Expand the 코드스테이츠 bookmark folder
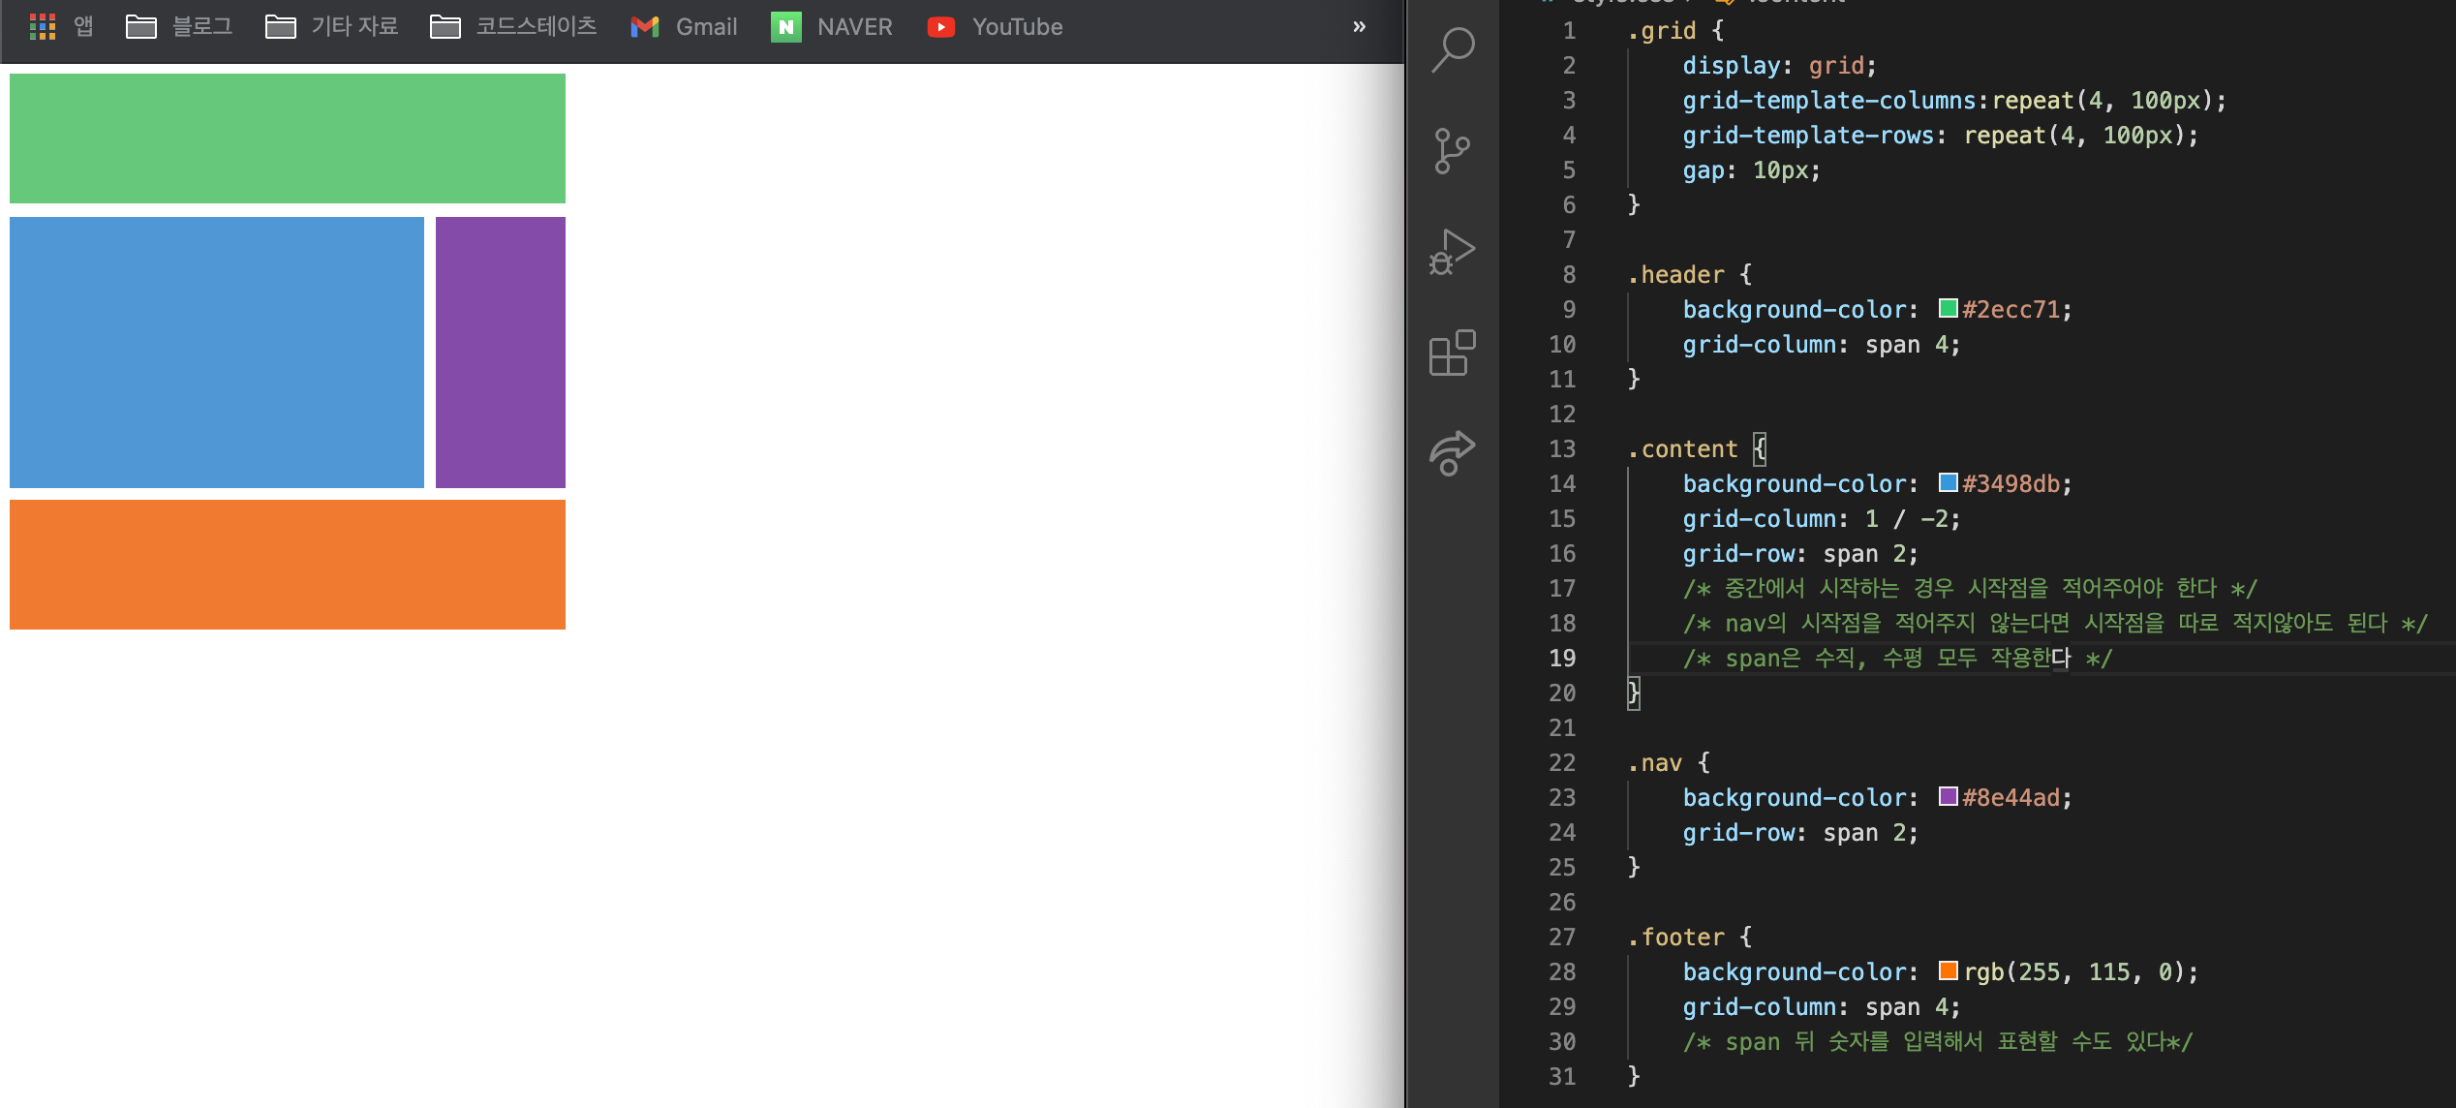Viewport: 2456px width, 1108px height. 514,27
